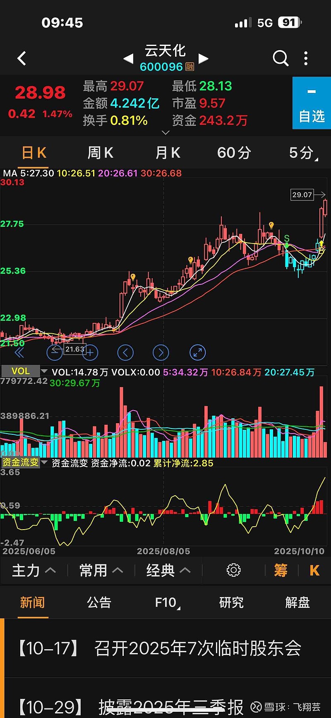Move chart right with circled arrow
The height and width of the screenshot is (718, 331).
[x=161, y=352]
